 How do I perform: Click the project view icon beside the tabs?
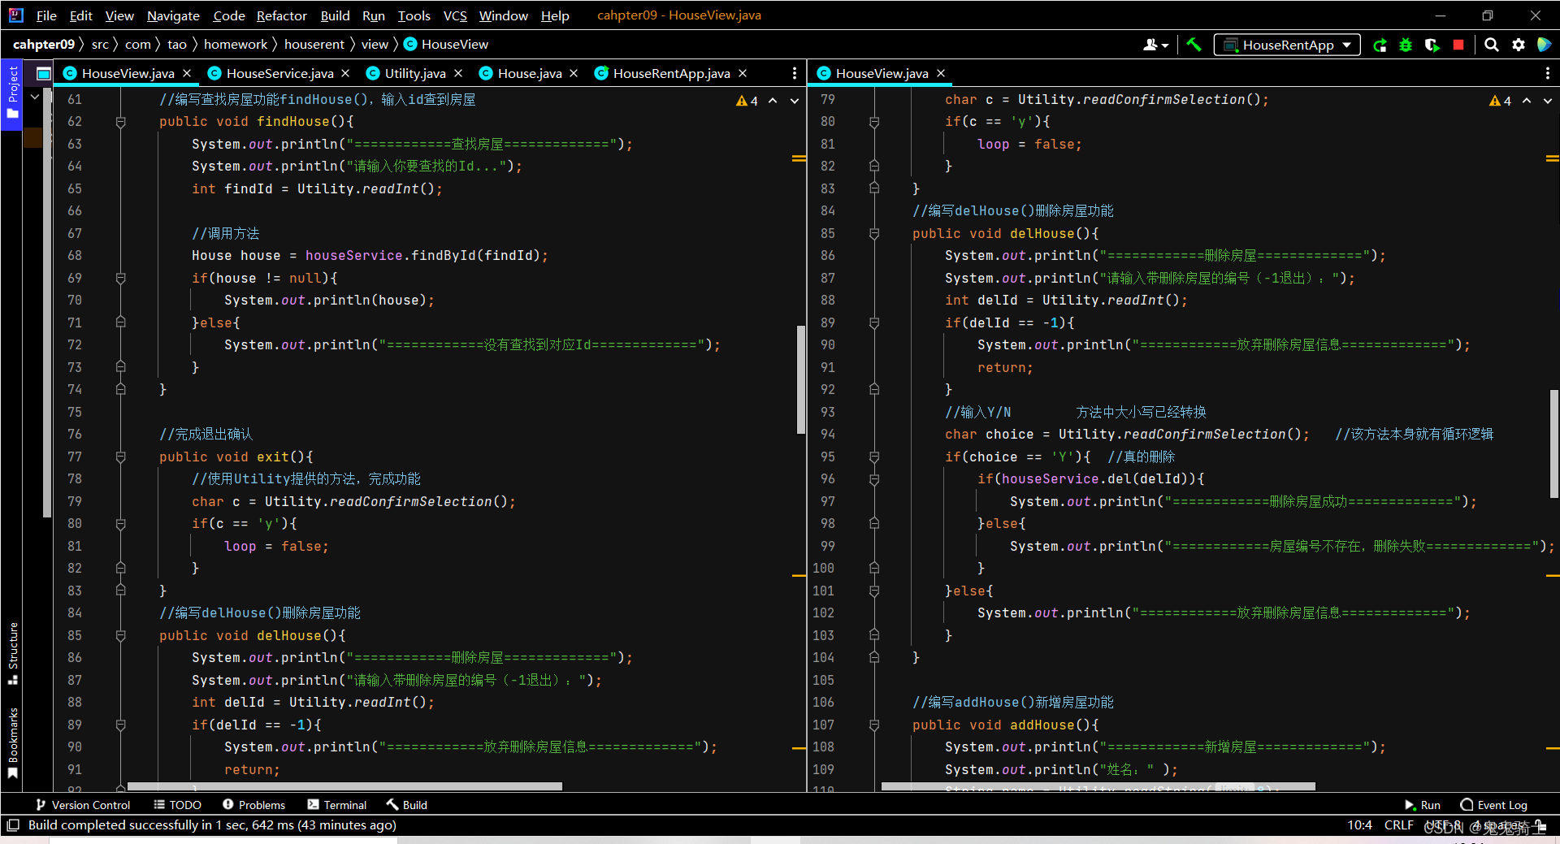click(x=44, y=74)
